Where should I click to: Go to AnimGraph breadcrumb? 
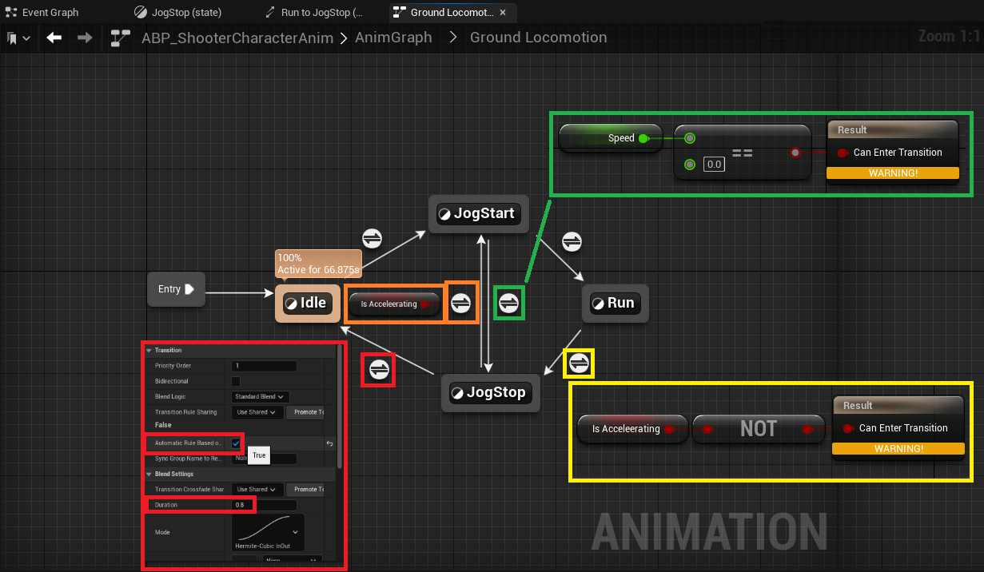393,38
